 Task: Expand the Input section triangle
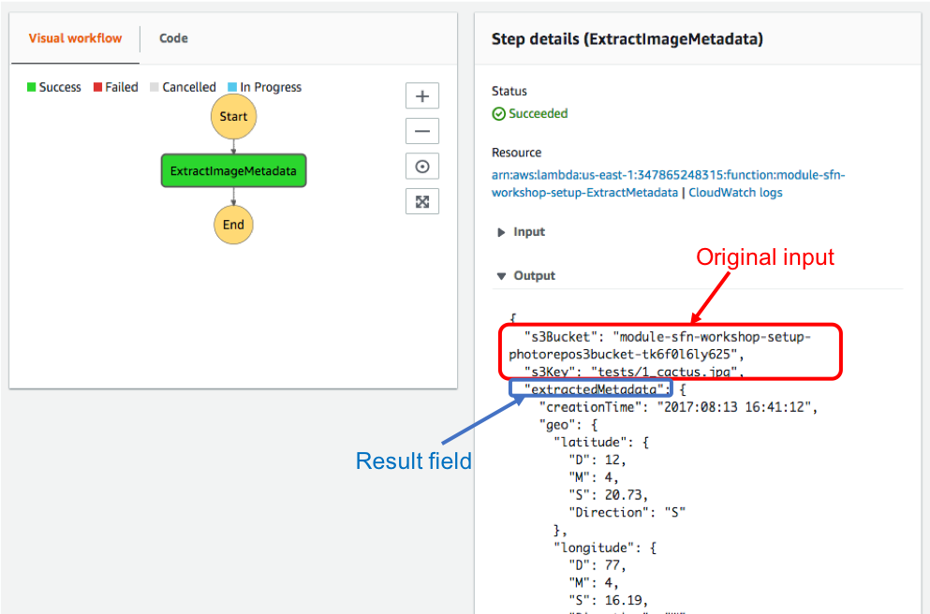click(501, 232)
